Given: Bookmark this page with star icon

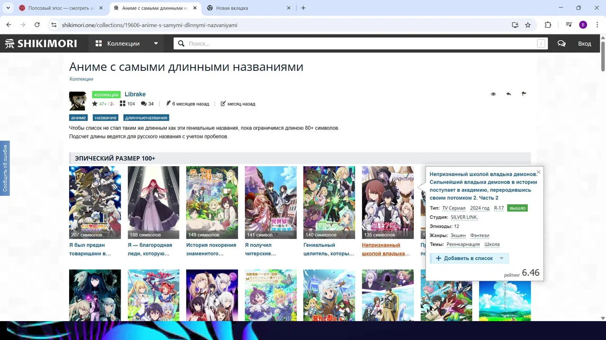Looking at the screenshot, I should click(528, 25).
